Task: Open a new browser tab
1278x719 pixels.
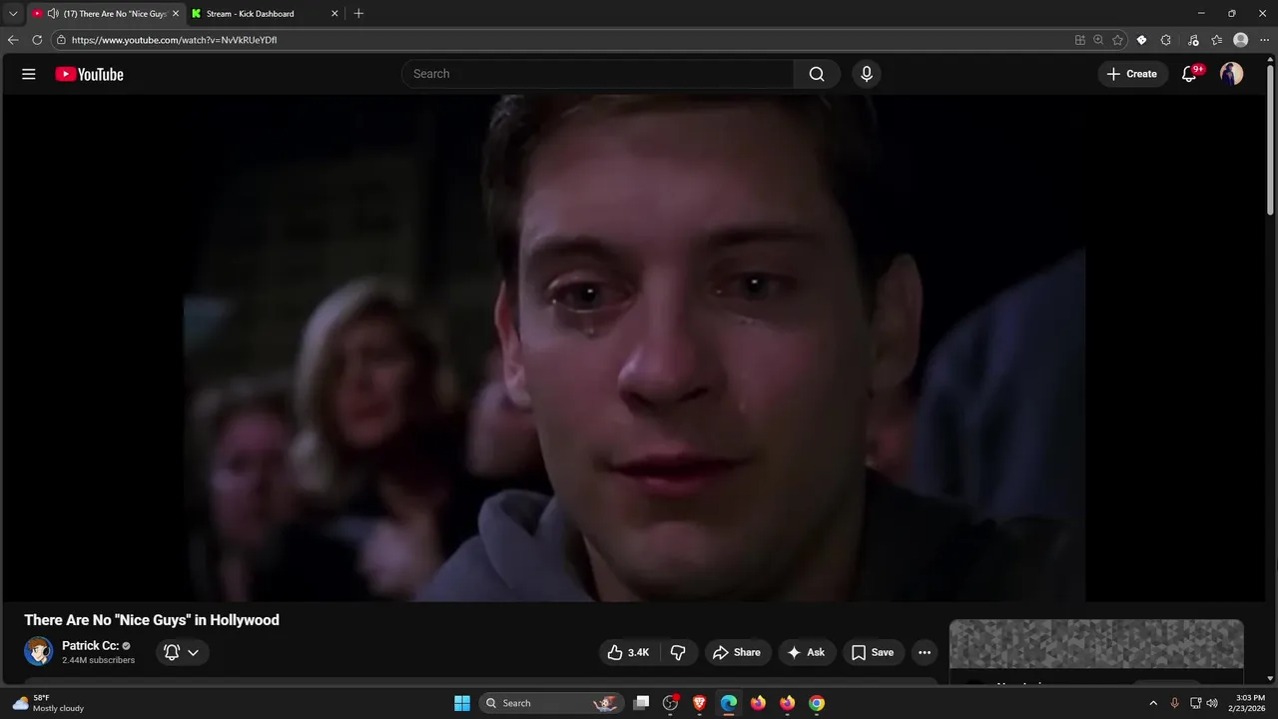Action: 358,14
